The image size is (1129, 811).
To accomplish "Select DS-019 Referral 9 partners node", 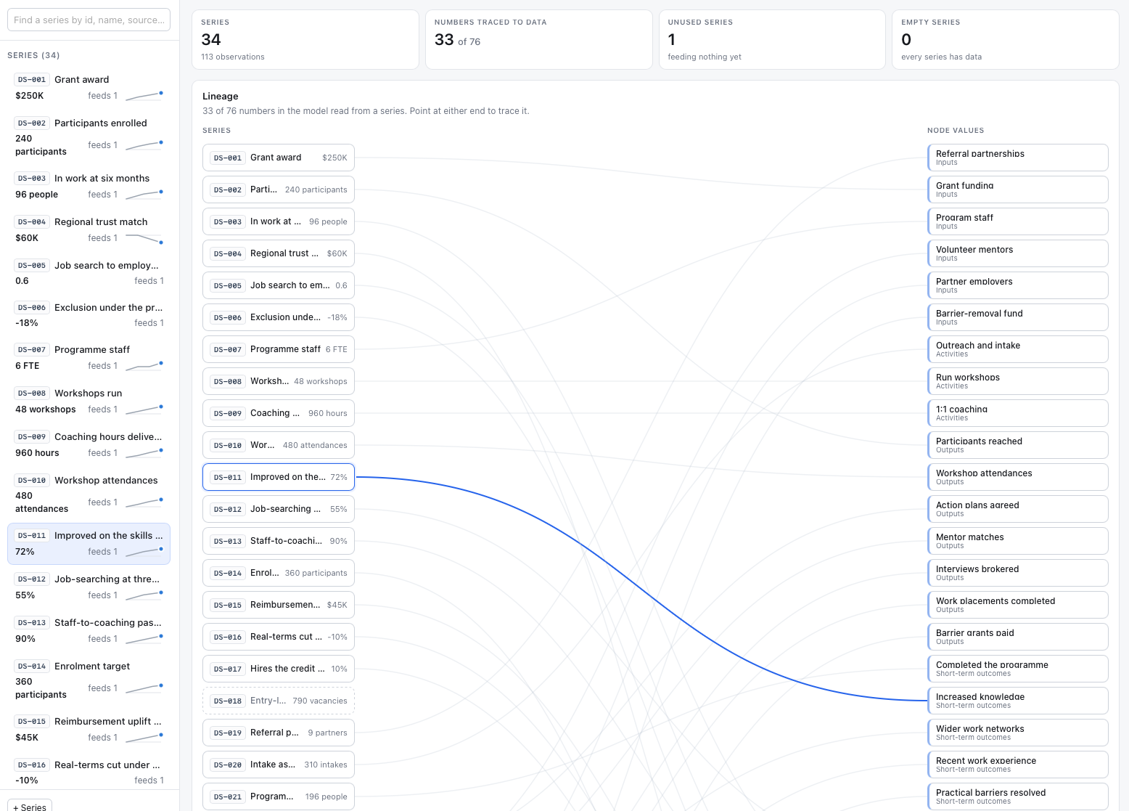I will pos(279,733).
